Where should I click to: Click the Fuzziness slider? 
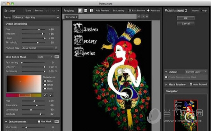pos(33,71)
